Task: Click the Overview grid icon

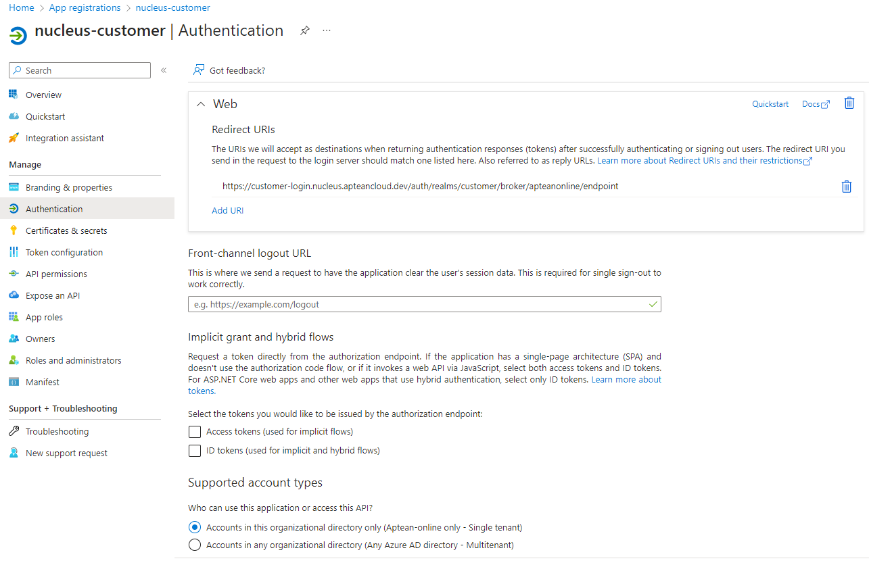Action: point(14,95)
